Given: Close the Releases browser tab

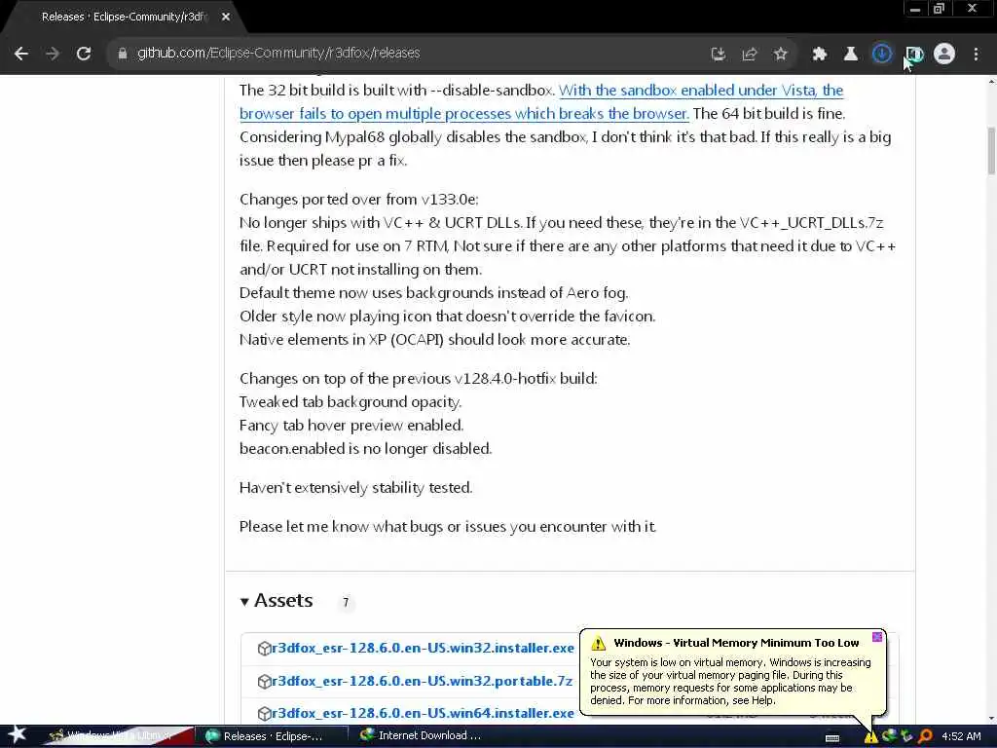Looking at the screenshot, I should coord(226,18).
